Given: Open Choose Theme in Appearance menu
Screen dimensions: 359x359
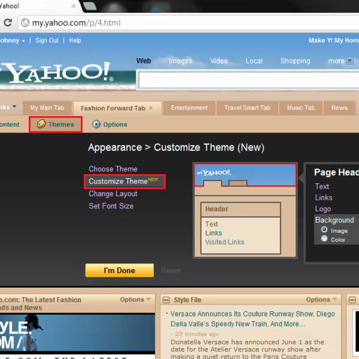Looking at the screenshot, I should (113, 169).
